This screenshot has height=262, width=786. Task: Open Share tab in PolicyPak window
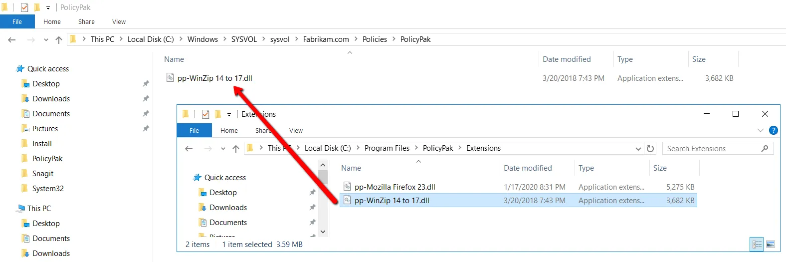pyautogui.click(x=86, y=21)
